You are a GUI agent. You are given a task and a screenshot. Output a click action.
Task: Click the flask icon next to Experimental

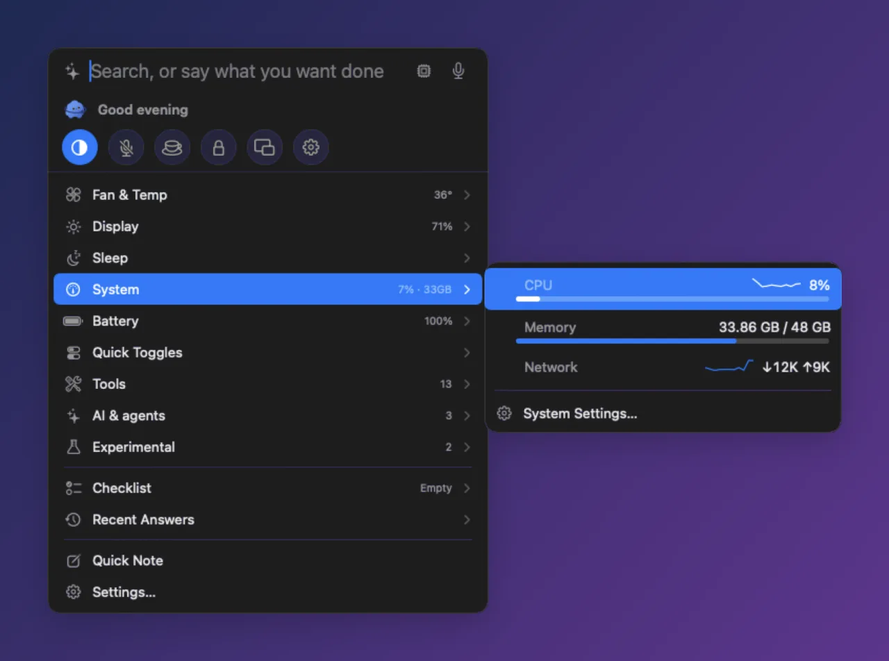click(x=74, y=447)
